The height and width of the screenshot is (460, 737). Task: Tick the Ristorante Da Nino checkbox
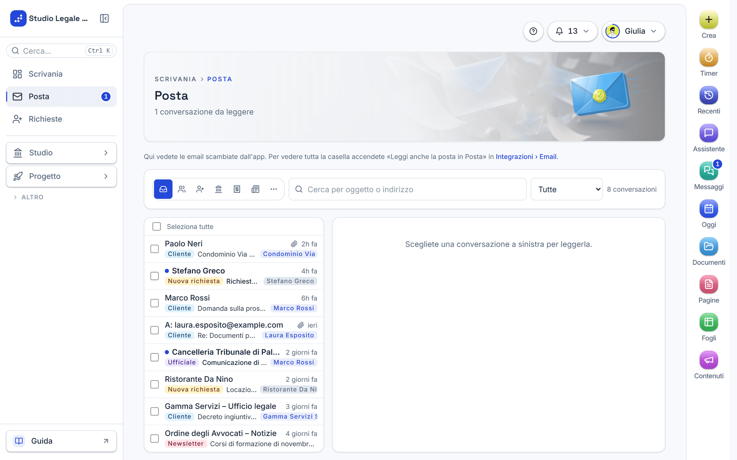click(155, 384)
